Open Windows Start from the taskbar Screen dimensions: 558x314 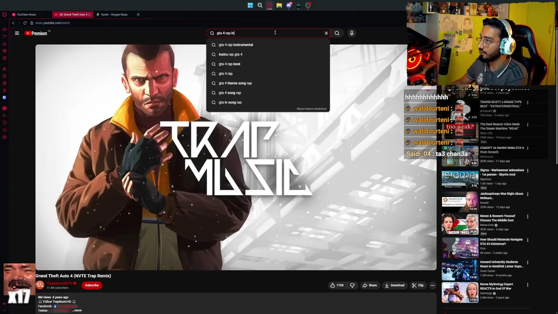point(250,5)
